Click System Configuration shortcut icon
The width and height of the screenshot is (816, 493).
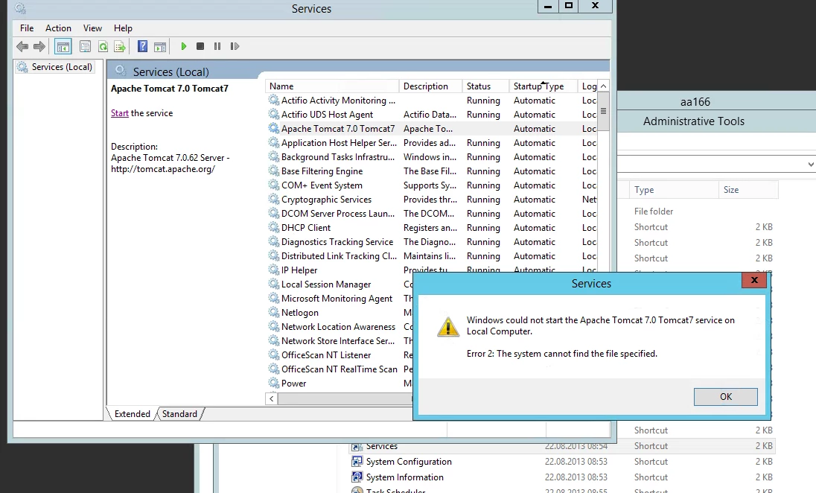tap(357, 462)
